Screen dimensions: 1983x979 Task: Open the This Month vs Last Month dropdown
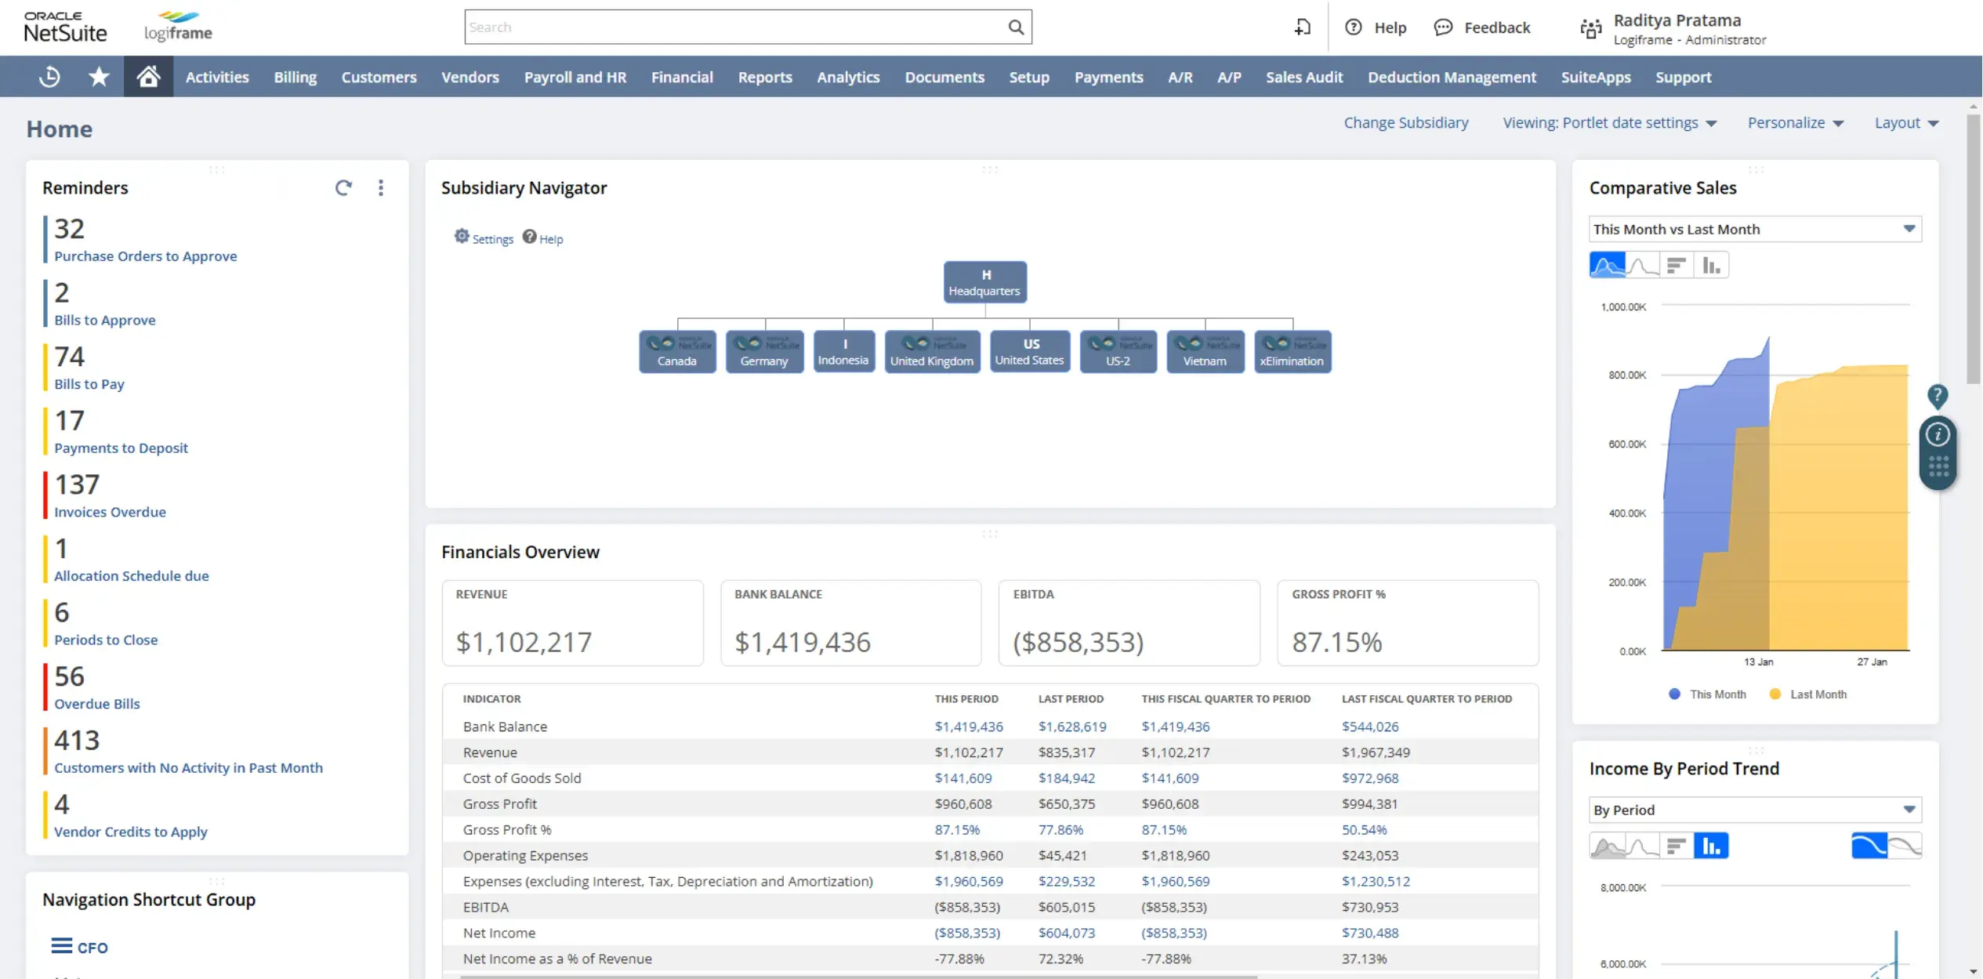tap(1908, 229)
